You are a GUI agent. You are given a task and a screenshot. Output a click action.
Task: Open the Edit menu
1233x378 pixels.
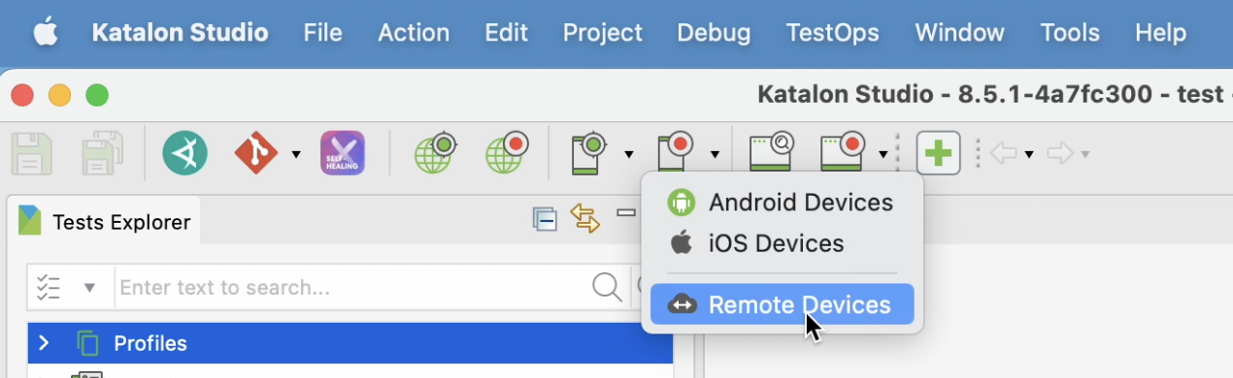(506, 32)
